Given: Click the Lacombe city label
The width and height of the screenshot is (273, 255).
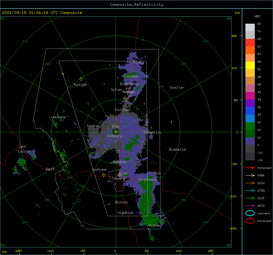Looking at the screenshot, I should (x=131, y=76).
